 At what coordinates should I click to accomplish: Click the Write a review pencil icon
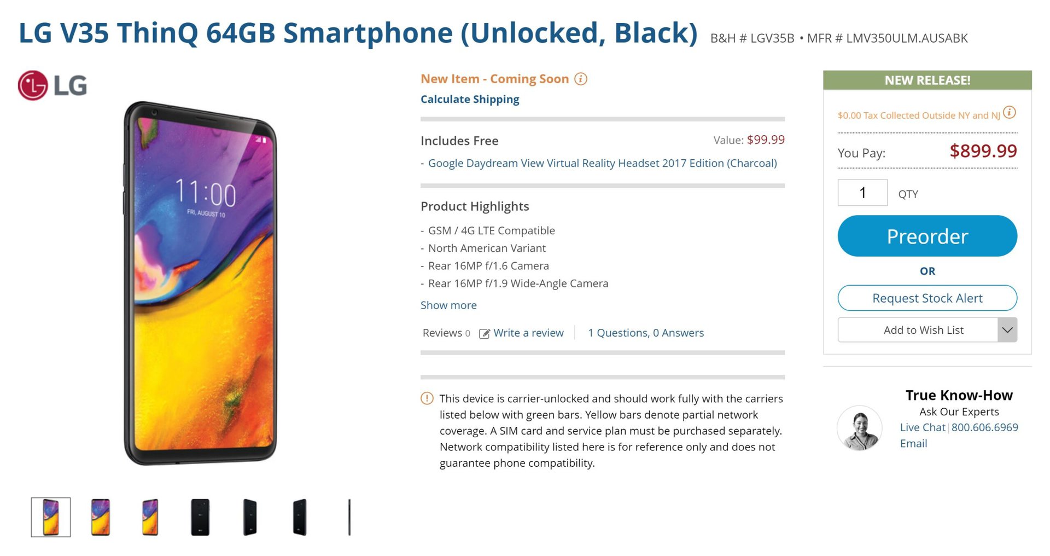pyautogui.click(x=485, y=333)
